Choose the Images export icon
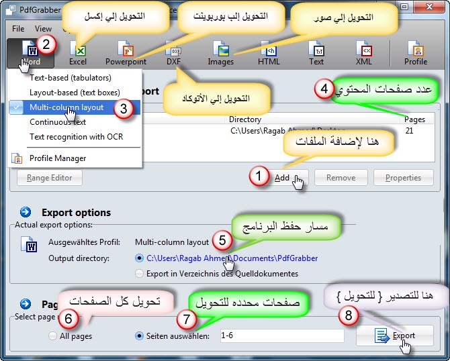450x361 pixels. (x=221, y=53)
